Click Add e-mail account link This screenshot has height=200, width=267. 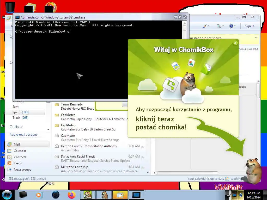tap(23, 135)
